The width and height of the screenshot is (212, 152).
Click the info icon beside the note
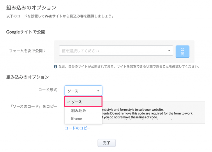click(55, 67)
